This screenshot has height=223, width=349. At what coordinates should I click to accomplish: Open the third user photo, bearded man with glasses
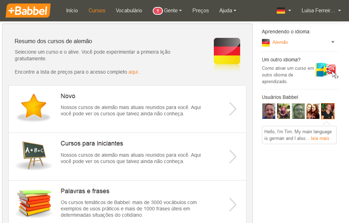(298, 111)
